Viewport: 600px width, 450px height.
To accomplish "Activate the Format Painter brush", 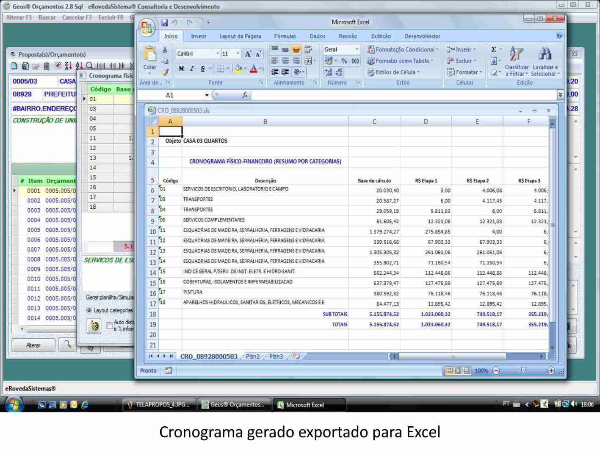I will tap(165, 72).
